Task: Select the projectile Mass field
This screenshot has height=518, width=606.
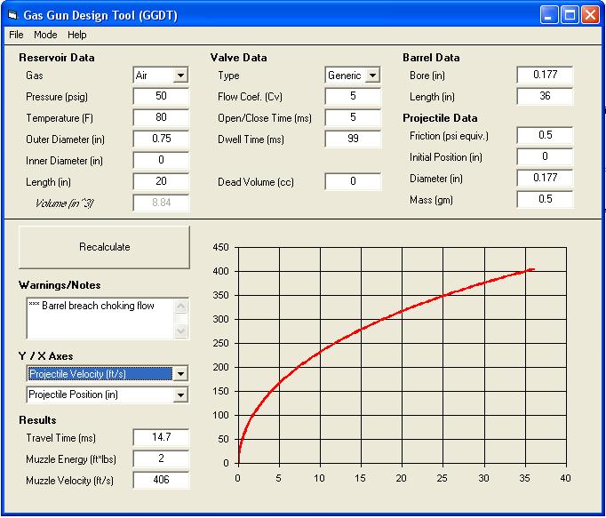Action: (x=545, y=199)
